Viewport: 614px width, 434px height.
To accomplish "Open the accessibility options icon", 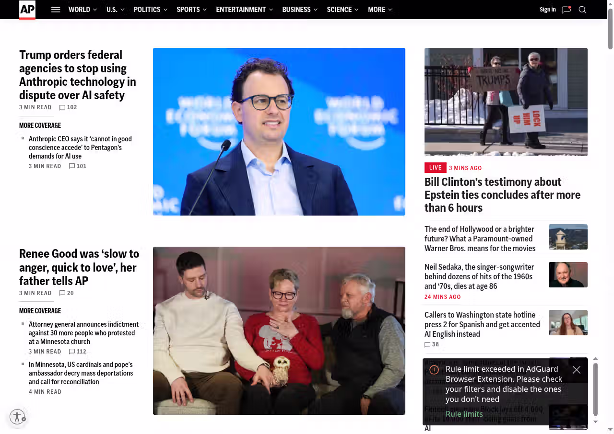I will click(x=17, y=417).
